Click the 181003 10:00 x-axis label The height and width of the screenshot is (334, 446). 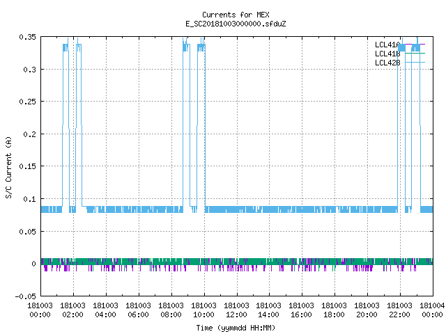tap(203, 310)
